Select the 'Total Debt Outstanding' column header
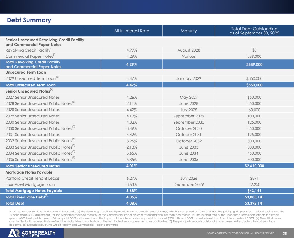Screen dimensions: 294x238 coord(254,31)
